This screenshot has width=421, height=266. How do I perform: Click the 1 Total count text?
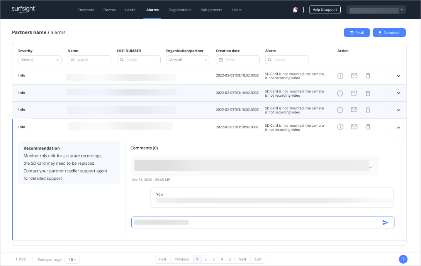click(x=21, y=259)
